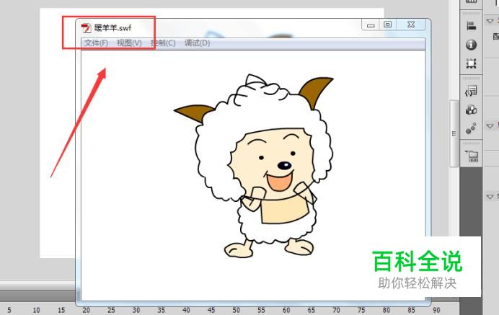Open the 视图(V) menu
Image resolution: width=499 pixels, height=315 pixels.
(129, 43)
